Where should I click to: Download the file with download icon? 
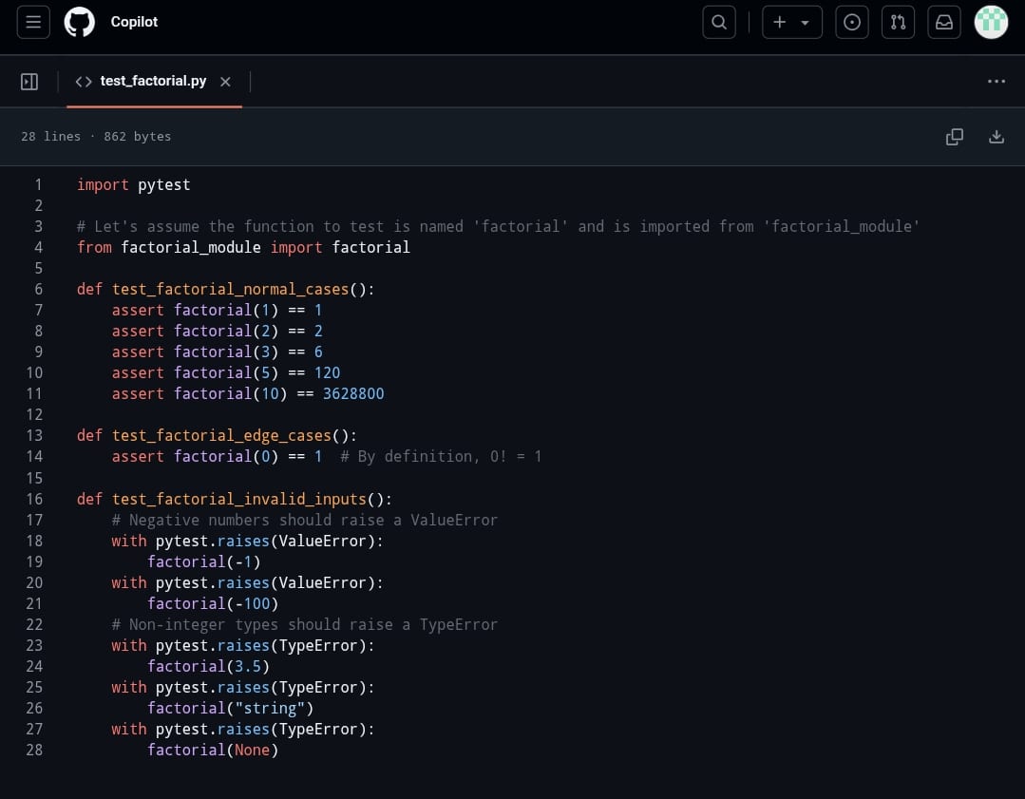997,137
